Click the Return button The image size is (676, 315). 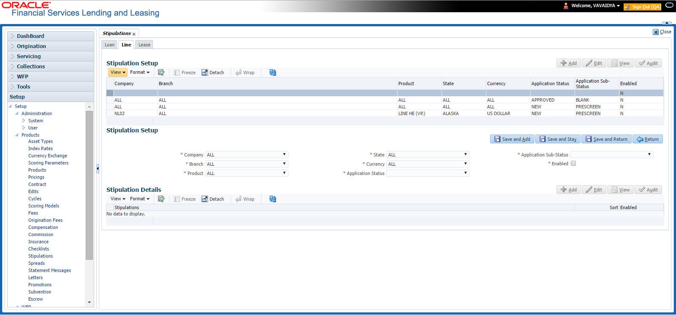(647, 139)
